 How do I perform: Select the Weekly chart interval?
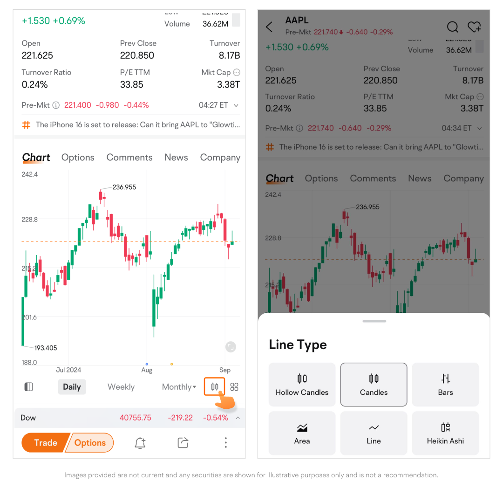point(121,387)
